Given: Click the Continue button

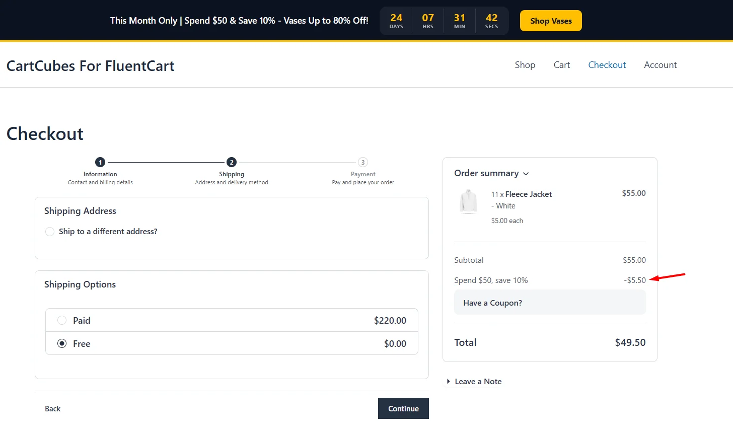Looking at the screenshot, I should click(x=403, y=408).
